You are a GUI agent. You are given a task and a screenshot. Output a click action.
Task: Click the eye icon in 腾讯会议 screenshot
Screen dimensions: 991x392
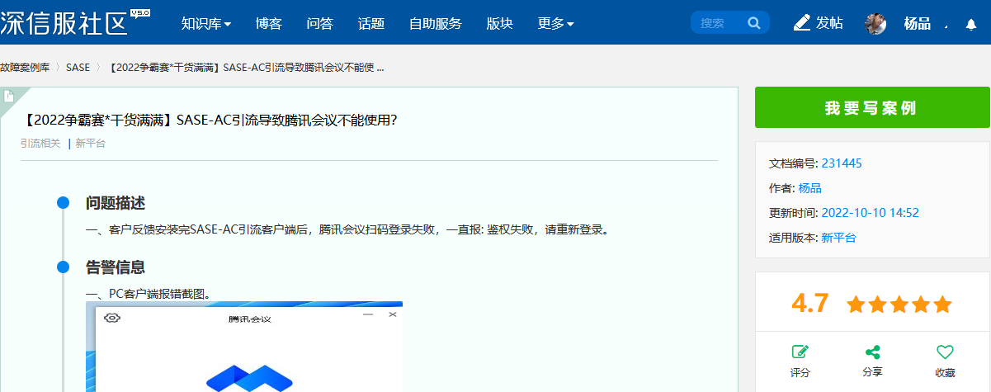click(112, 318)
